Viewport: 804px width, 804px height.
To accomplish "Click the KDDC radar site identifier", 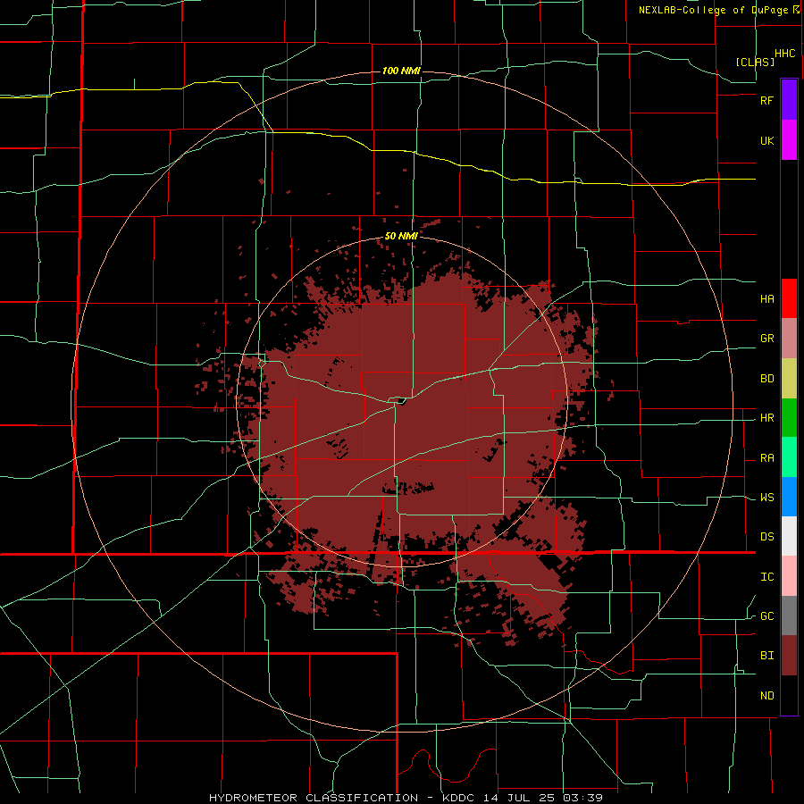I will coord(457,798).
